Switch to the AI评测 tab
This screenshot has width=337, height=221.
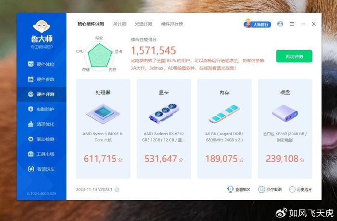(x=120, y=24)
